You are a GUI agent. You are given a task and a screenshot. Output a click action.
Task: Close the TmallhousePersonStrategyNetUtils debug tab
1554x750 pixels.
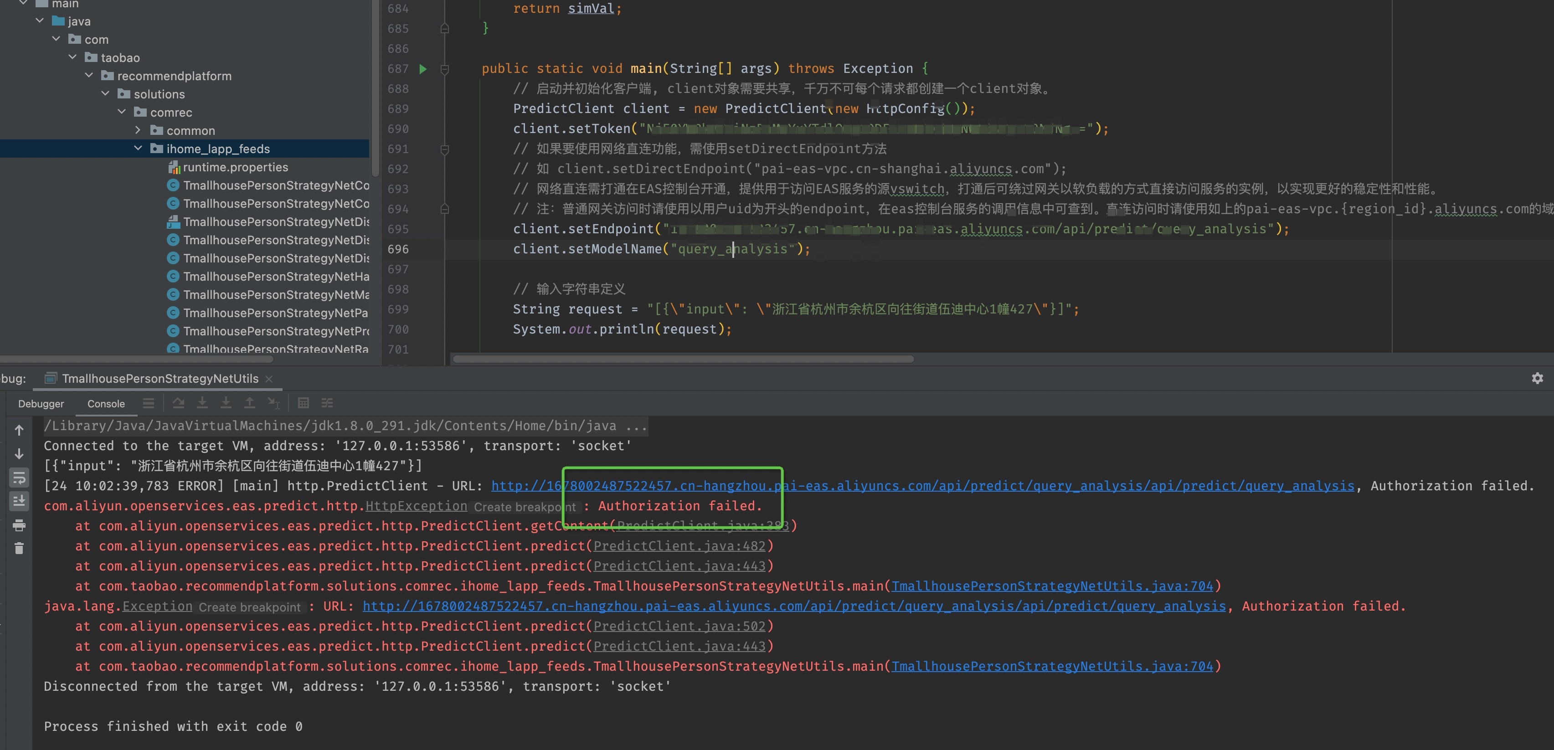(269, 379)
